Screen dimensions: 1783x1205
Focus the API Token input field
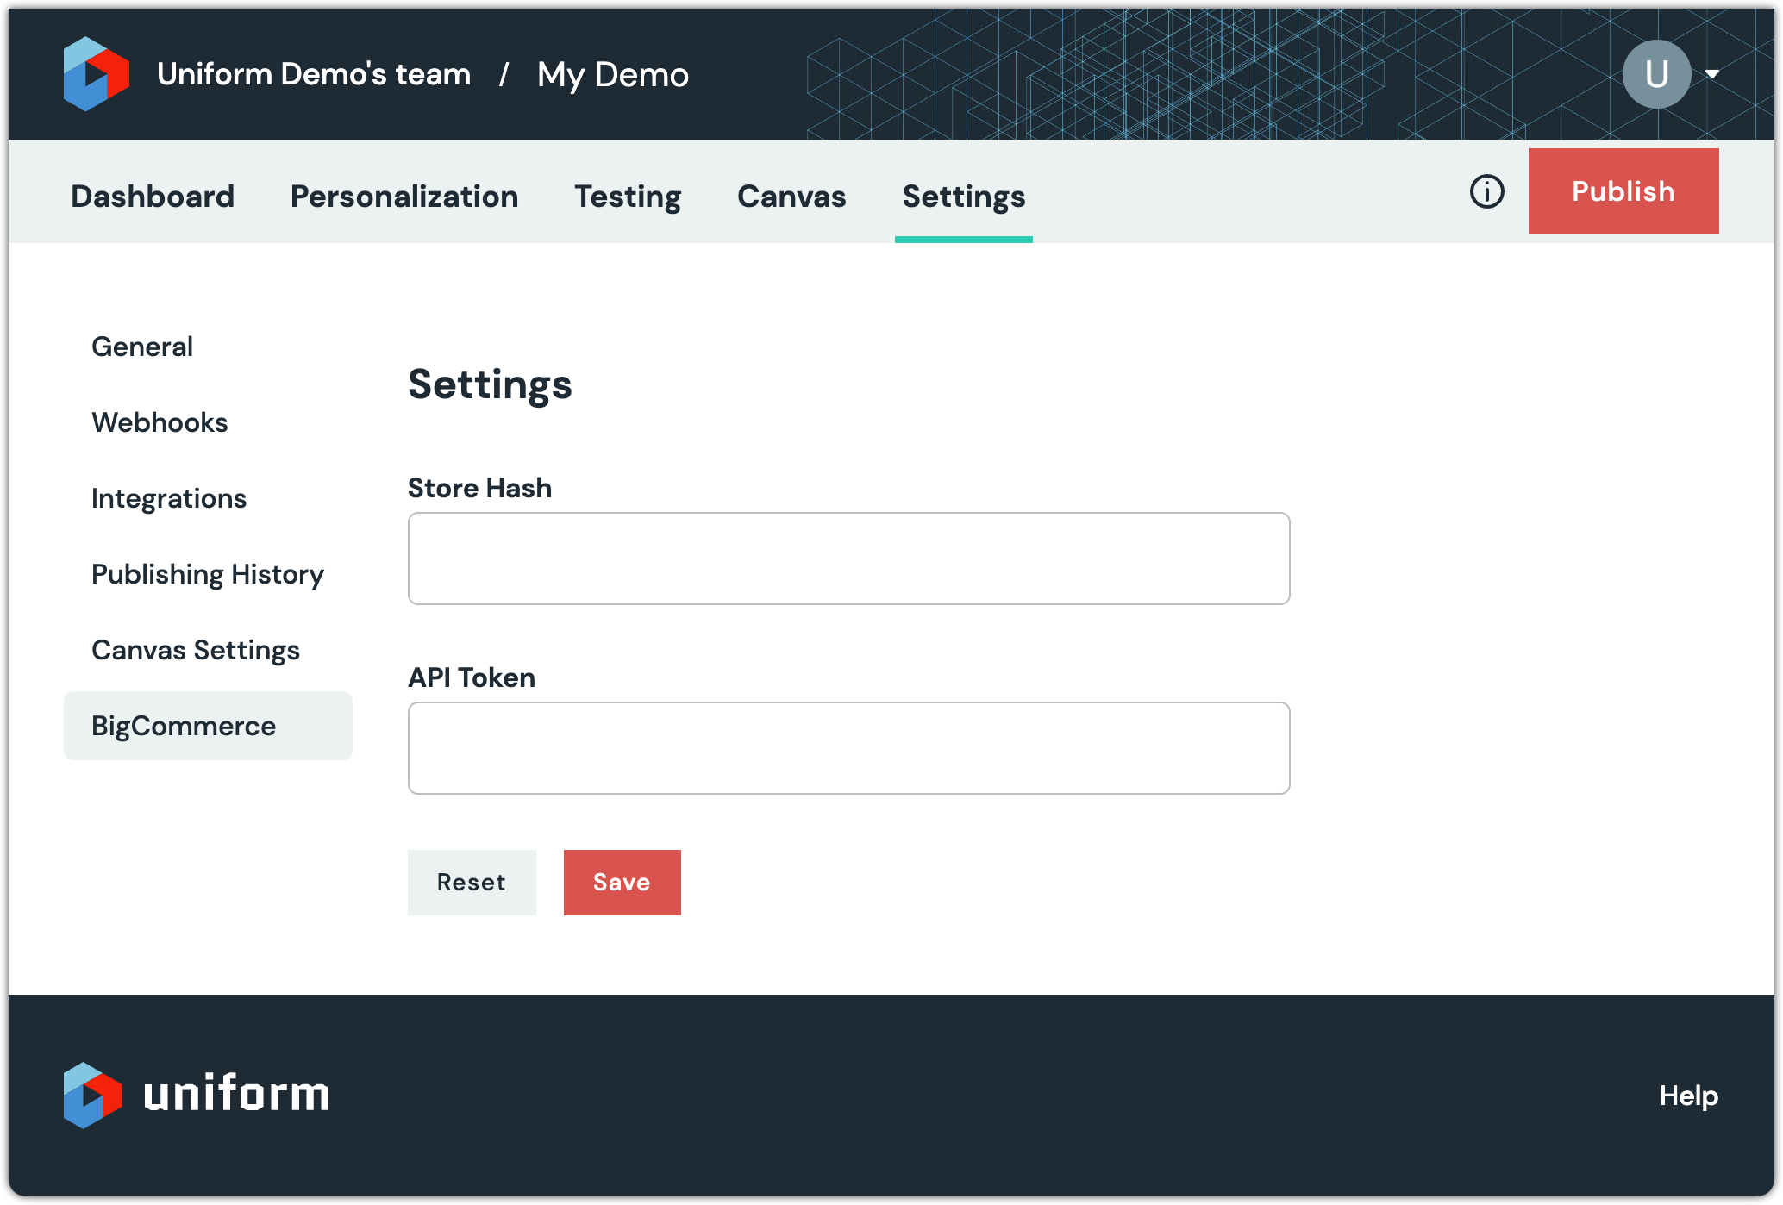click(x=848, y=748)
